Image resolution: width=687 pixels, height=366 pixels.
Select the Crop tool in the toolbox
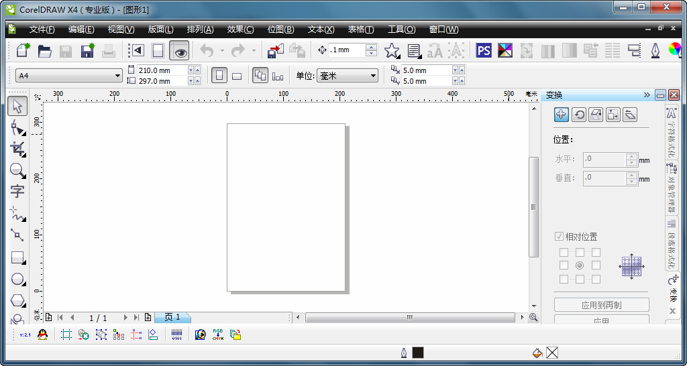coord(17,149)
